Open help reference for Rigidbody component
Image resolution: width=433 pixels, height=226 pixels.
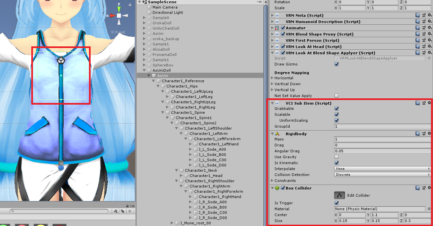tap(418, 134)
